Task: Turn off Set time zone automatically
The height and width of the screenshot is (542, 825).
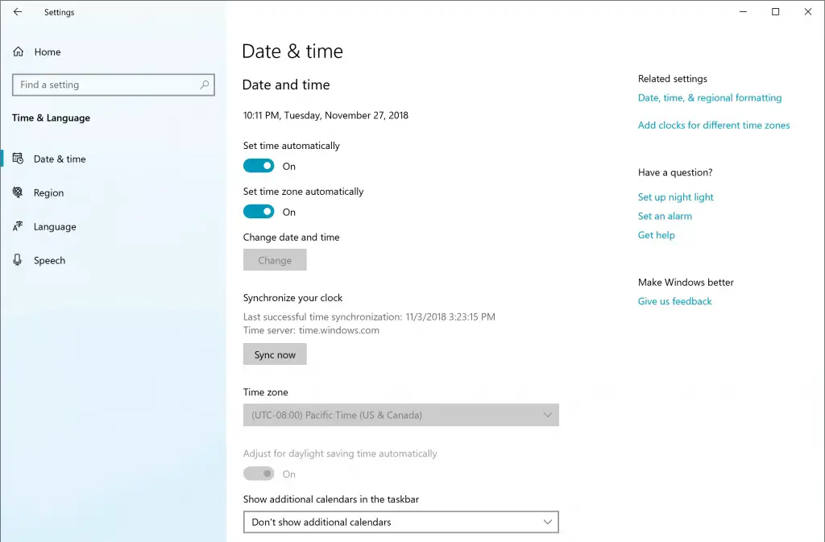Action: 259,212
